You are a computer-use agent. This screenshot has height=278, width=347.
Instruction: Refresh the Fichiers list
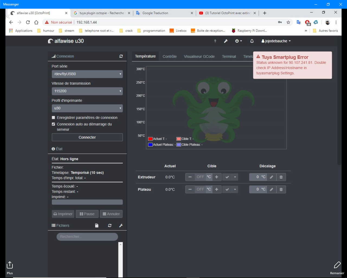tap(110, 226)
